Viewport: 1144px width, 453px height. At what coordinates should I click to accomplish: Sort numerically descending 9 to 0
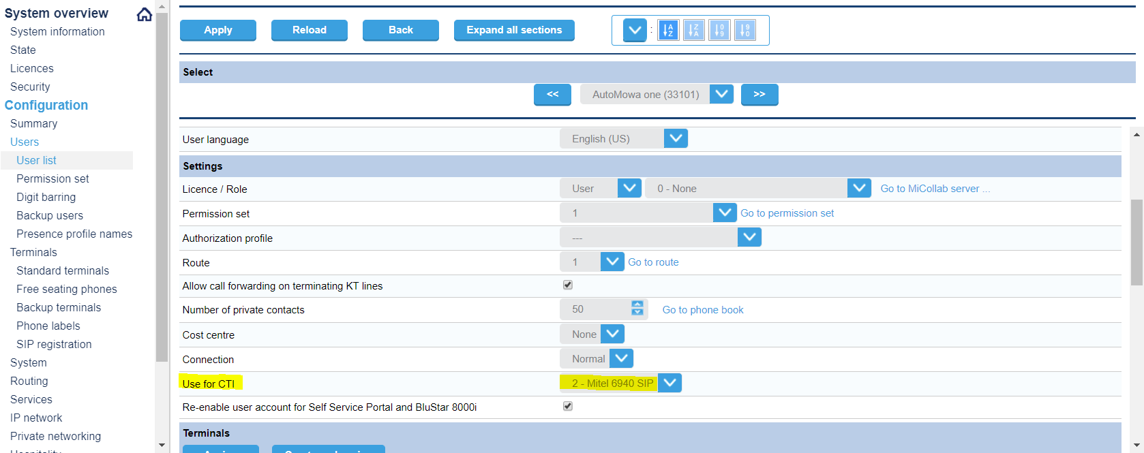click(744, 30)
